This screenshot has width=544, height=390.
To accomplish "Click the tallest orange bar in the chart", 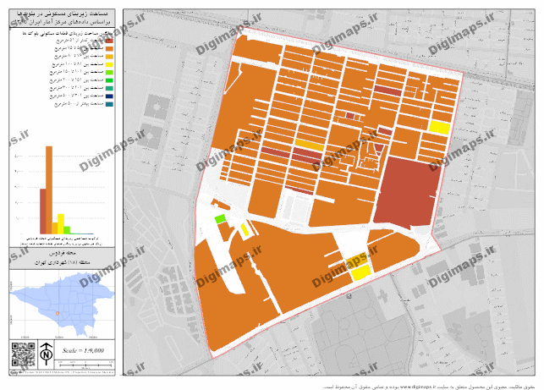I will coord(49,190).
